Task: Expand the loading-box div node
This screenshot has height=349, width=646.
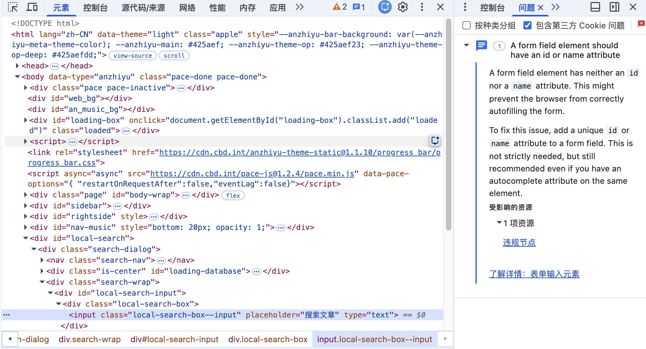Action: (25, 120)
